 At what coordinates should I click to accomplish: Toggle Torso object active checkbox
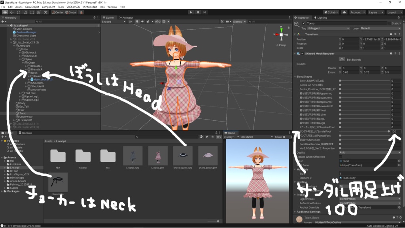point(304,23)
